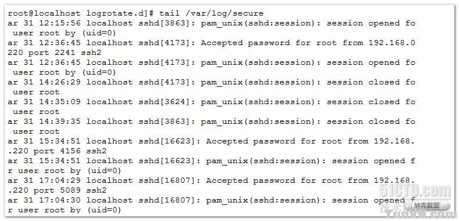
Task: Select the 14:26:29 session closed line
Action: [x=211, y=82]
